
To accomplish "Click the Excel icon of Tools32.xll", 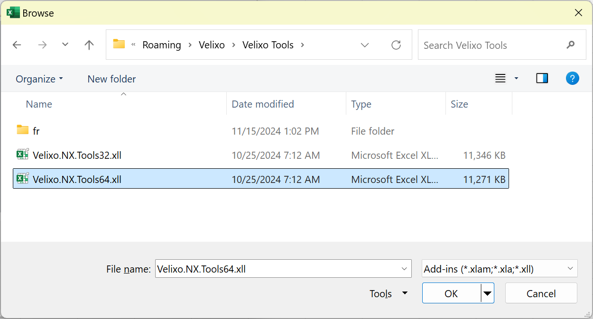I will 22,154.
